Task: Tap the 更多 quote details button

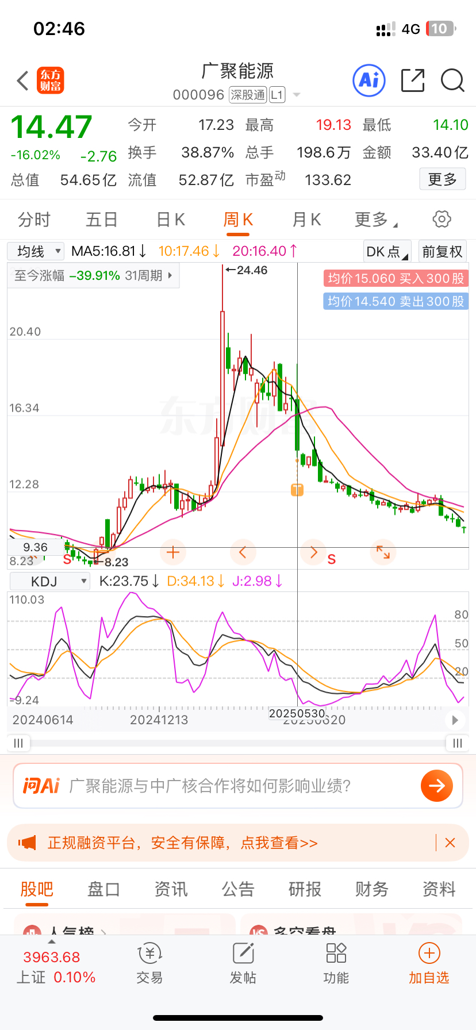Action: (442, 179)
